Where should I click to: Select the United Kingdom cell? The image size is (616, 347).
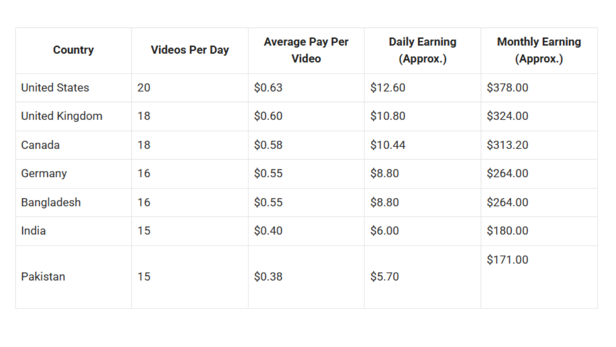[x=62, y=116]
